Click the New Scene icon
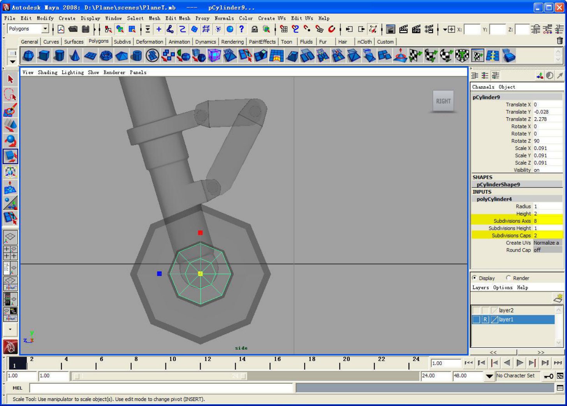Viewport: 567px width, 406px height. coord(61,29)
